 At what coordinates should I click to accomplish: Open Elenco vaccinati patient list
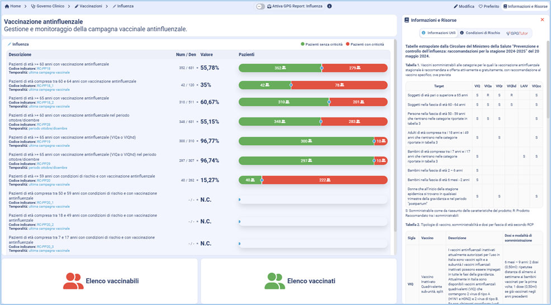300,281
